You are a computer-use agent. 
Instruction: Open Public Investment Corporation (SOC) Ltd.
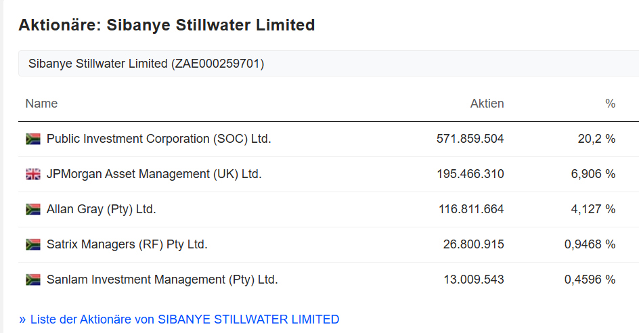[158, 139]
